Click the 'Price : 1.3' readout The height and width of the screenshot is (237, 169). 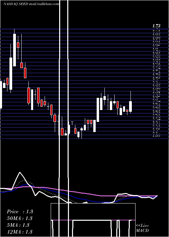(20, 212)
